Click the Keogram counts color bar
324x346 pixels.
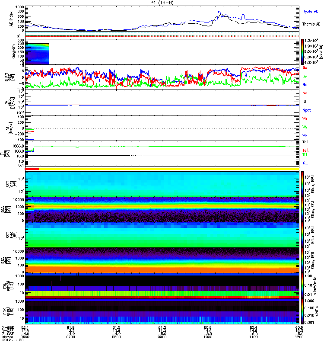point(302,52)
